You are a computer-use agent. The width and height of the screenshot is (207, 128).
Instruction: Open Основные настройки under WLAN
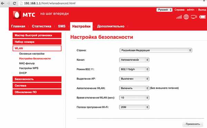[32, 54]
